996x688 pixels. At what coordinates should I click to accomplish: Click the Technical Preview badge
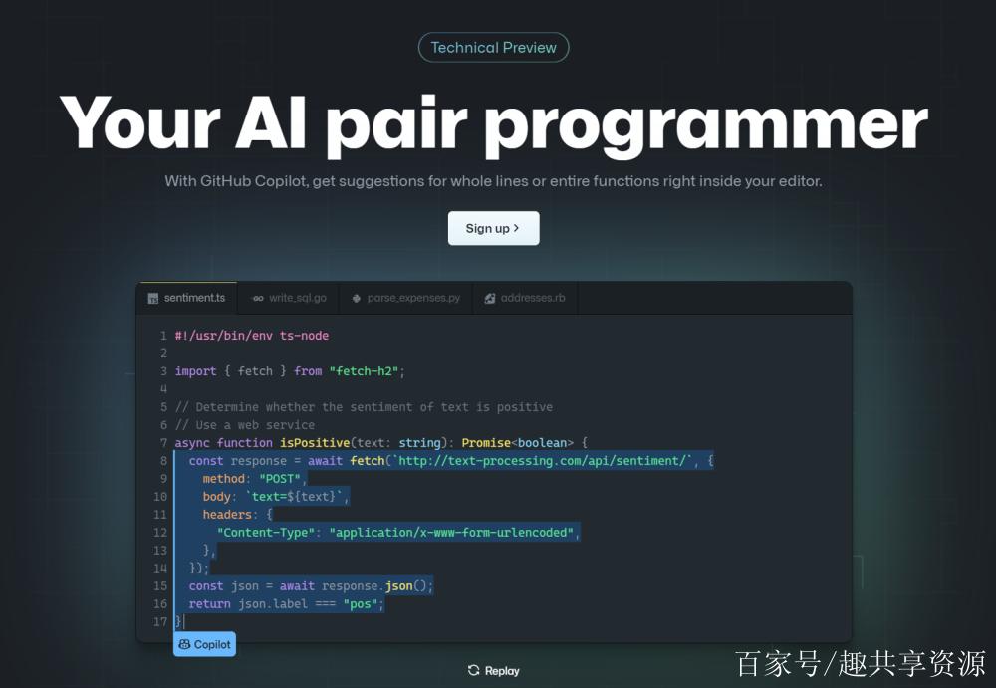[x=493, y=48]
